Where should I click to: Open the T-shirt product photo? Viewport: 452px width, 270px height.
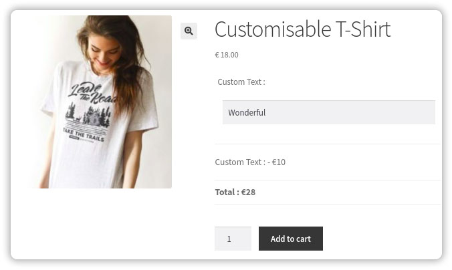100,102
